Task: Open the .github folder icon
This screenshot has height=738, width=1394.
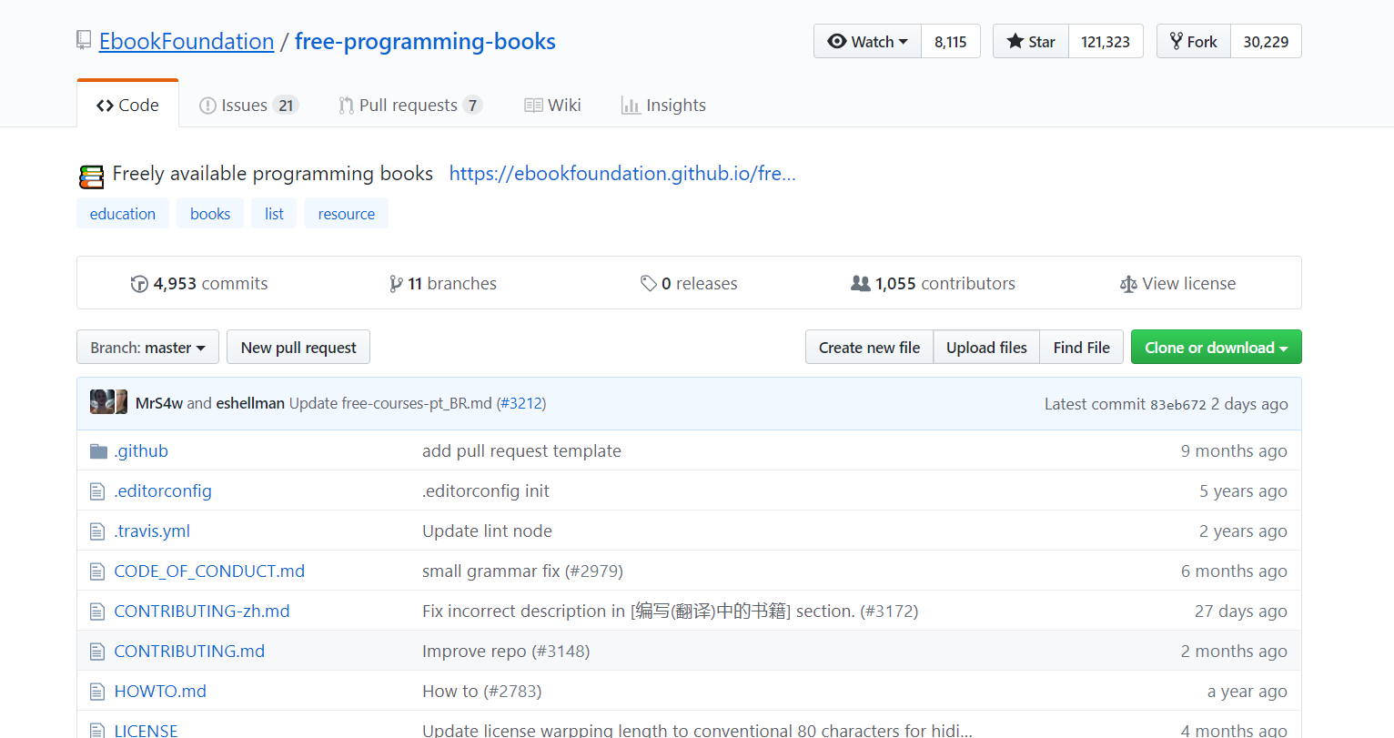Action: (x=97, y=450)
